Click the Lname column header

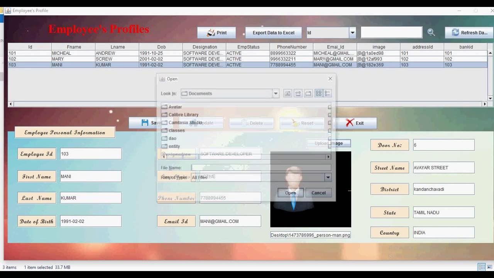tap(117, 47)
